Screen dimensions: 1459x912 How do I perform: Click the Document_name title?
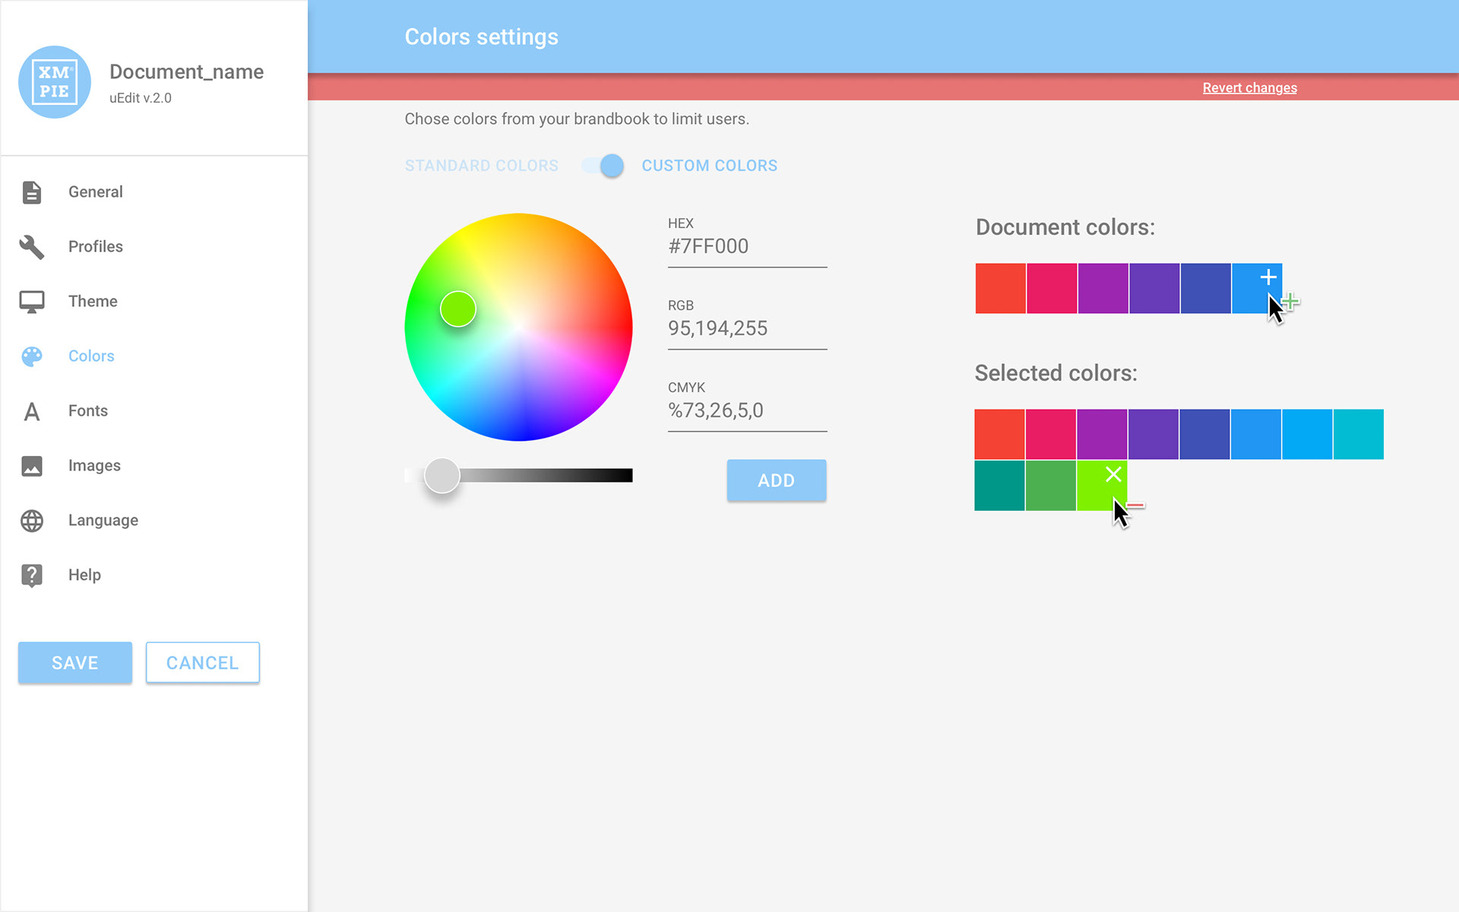(187, 72)
